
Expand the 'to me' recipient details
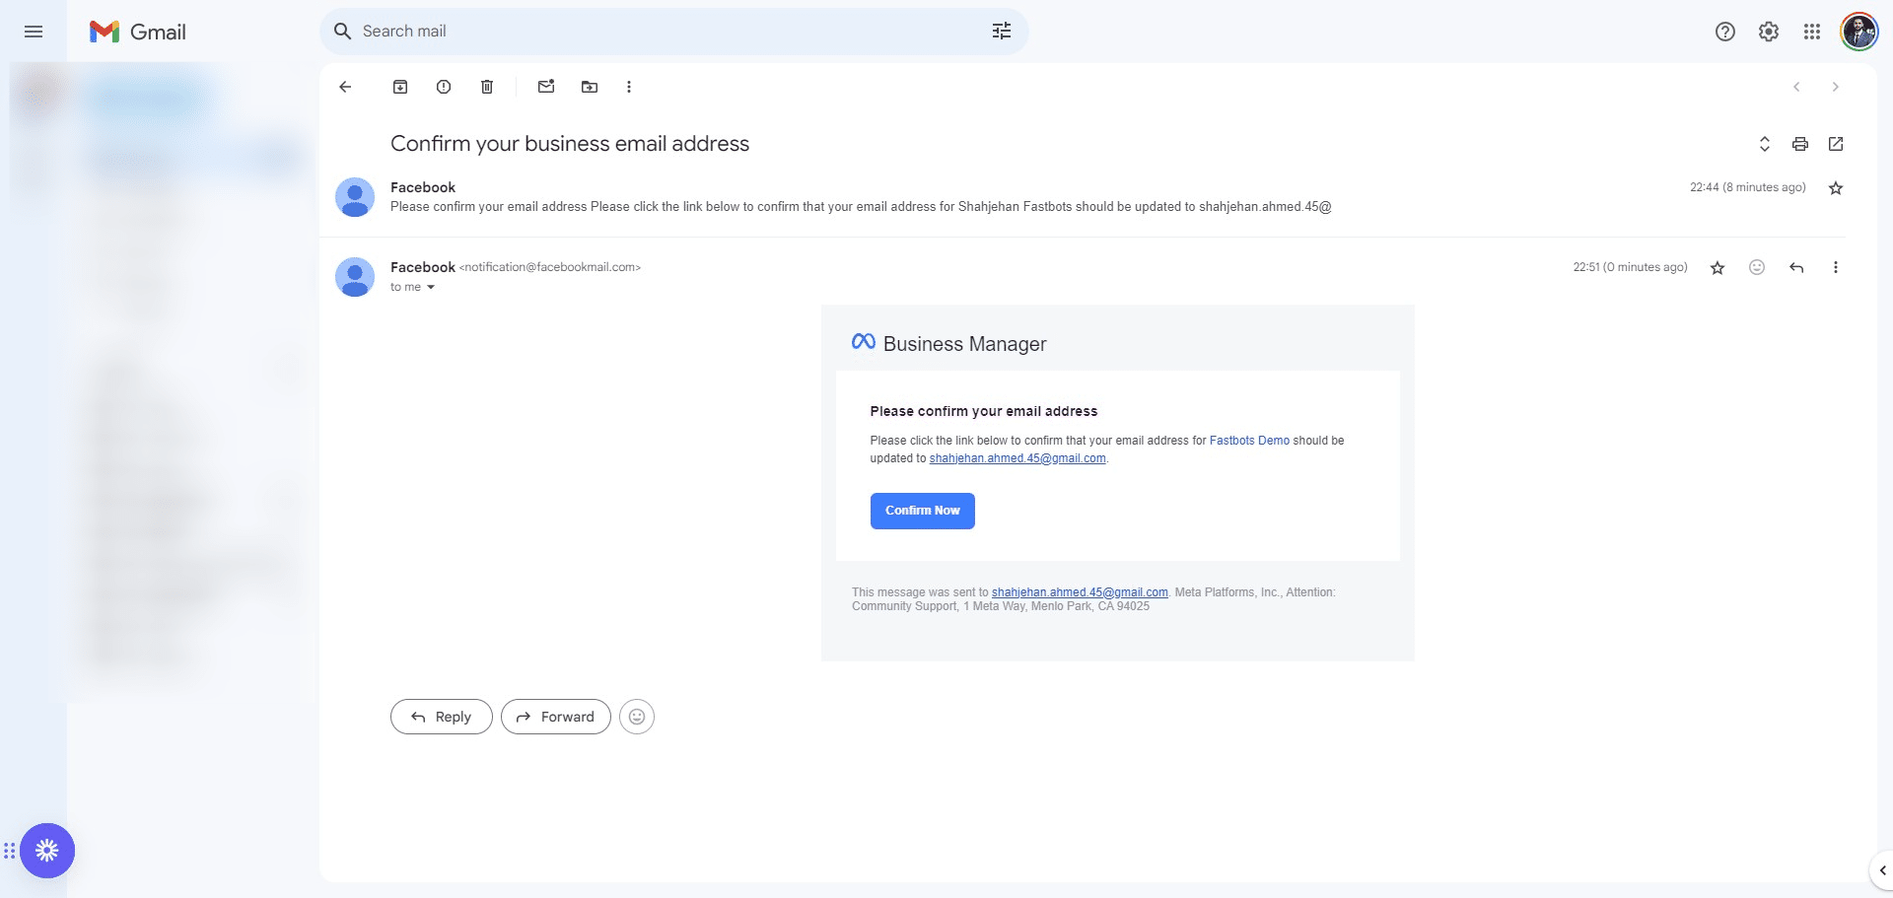point(413,287)
